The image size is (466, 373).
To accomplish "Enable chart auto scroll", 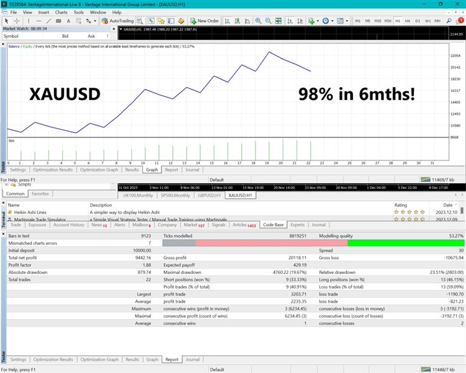I will tap(290, 21).
